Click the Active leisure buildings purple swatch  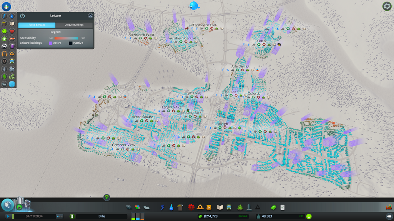pyautogui.click(x=50, y=43)
